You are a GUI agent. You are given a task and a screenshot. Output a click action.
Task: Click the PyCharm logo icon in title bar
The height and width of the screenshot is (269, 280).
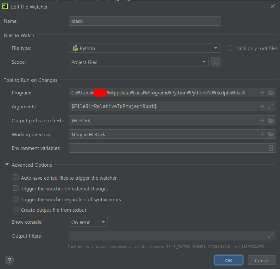[x=5, y=7]
